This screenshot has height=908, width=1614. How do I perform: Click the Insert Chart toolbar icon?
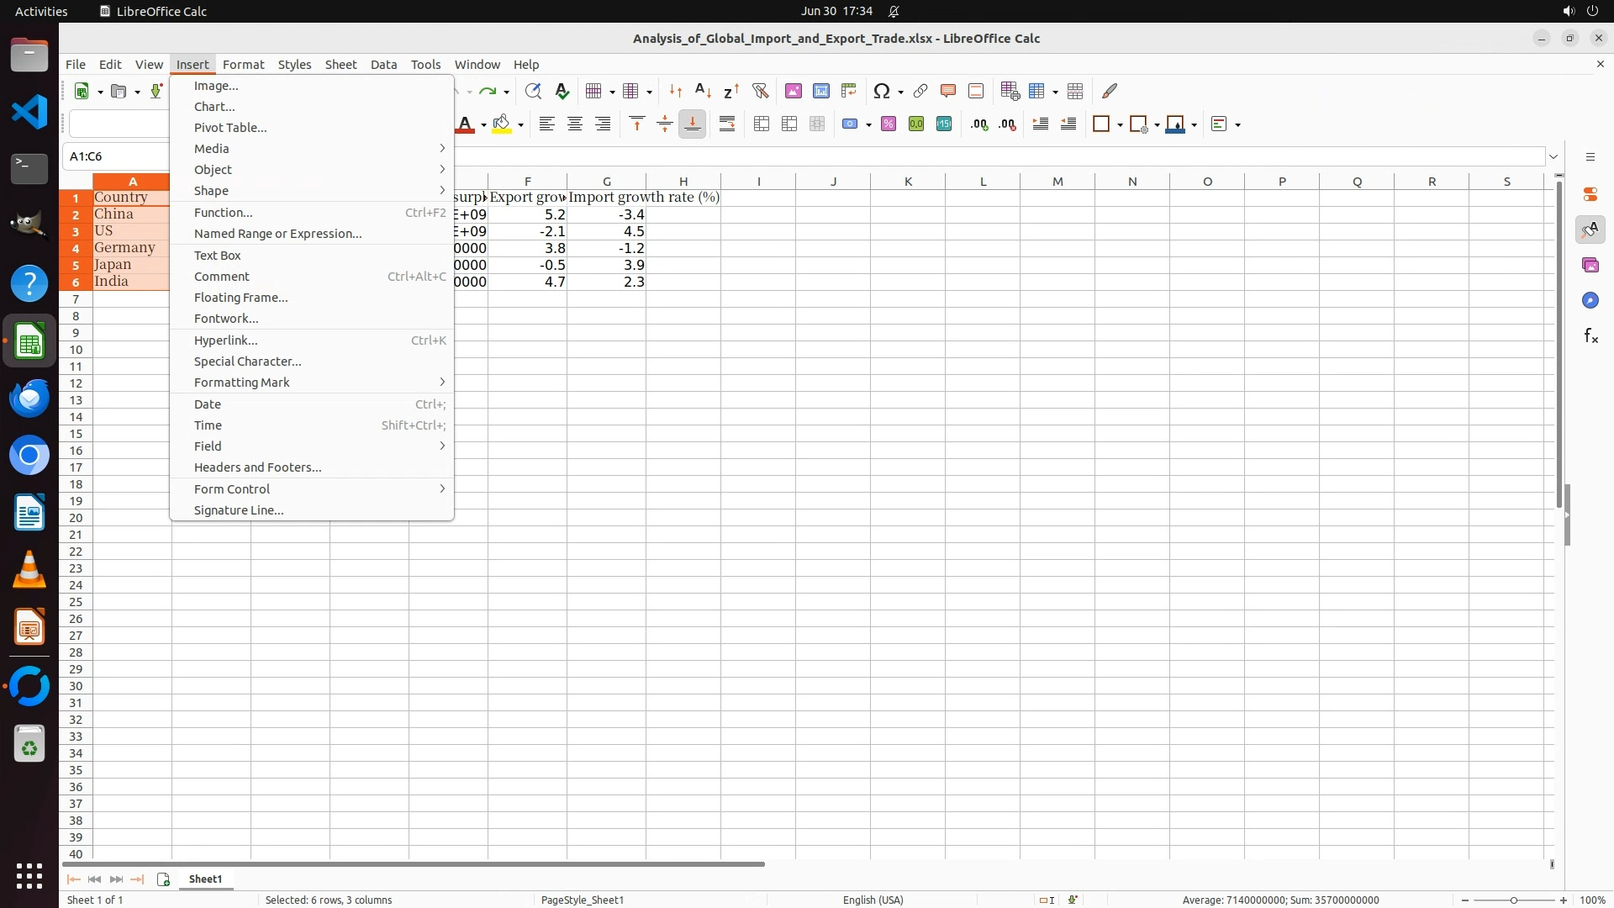click(x=821, y=91)
